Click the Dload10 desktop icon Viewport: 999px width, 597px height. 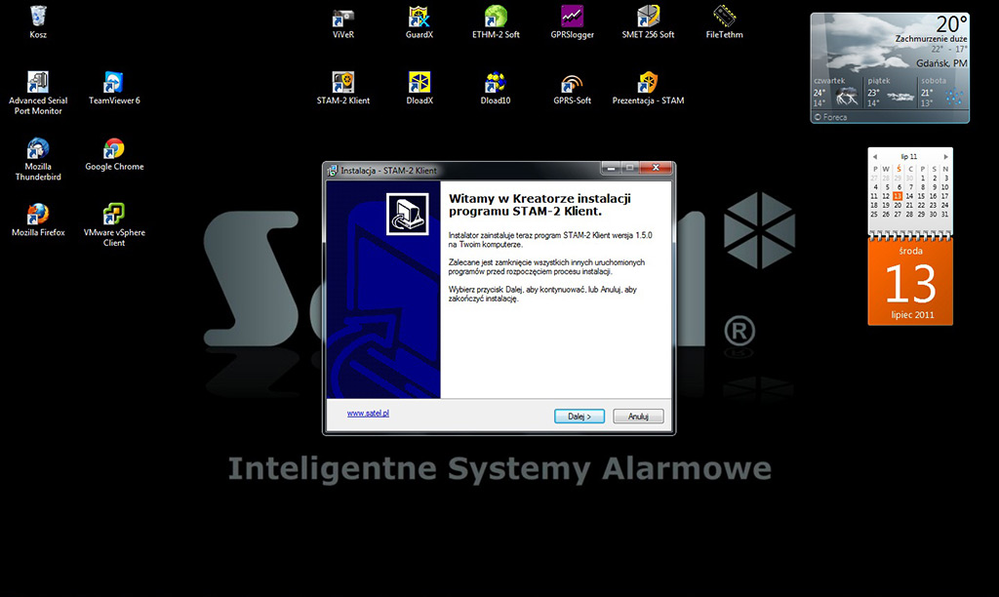click(x=496, y=83)
